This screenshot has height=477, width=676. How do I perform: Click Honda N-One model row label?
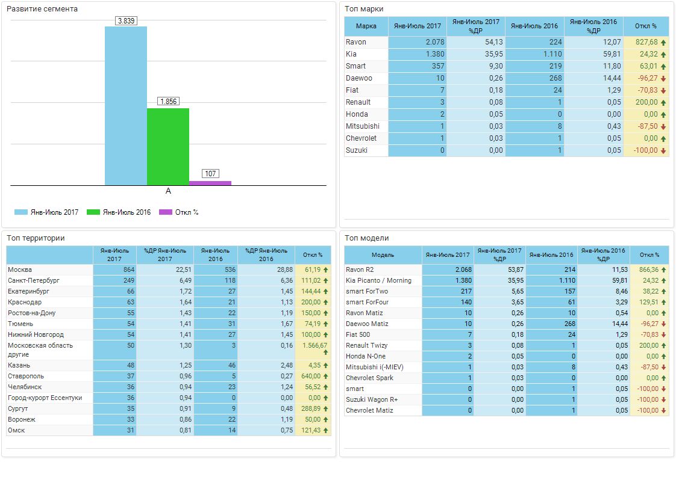pos(366,356)
